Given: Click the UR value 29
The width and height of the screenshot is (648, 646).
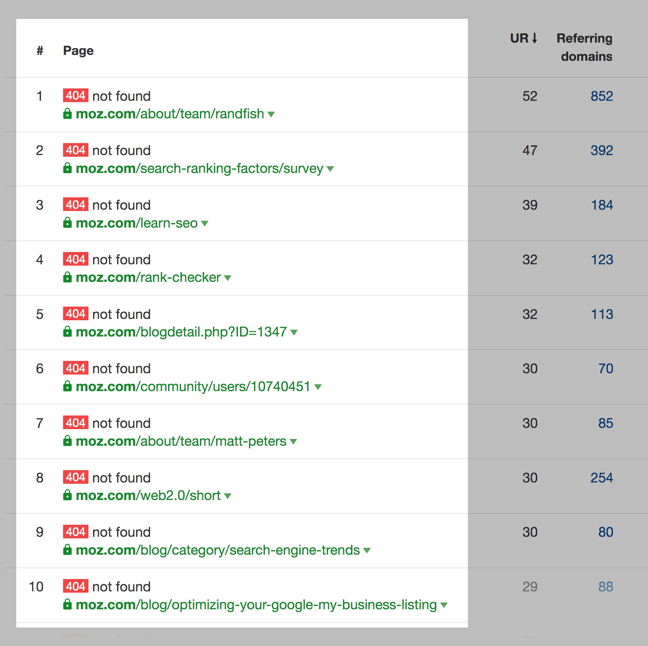Looking at the screenshot, I should coord(530,587).
